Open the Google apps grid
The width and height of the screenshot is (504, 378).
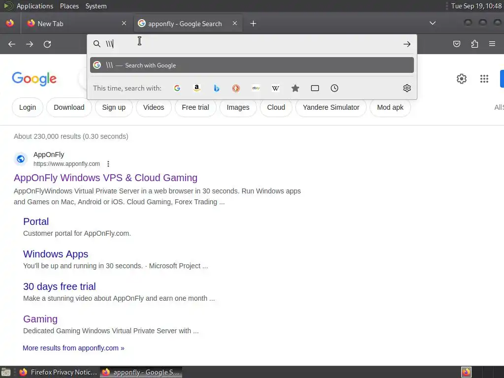click(484, 79)
